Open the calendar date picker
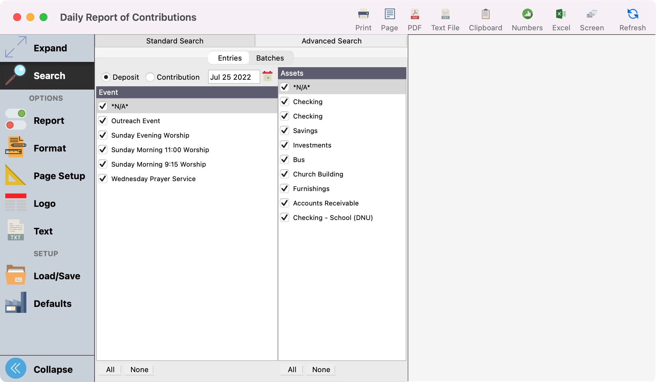The width and height of the screenshot is (656, 382). (x=267, y=76)
